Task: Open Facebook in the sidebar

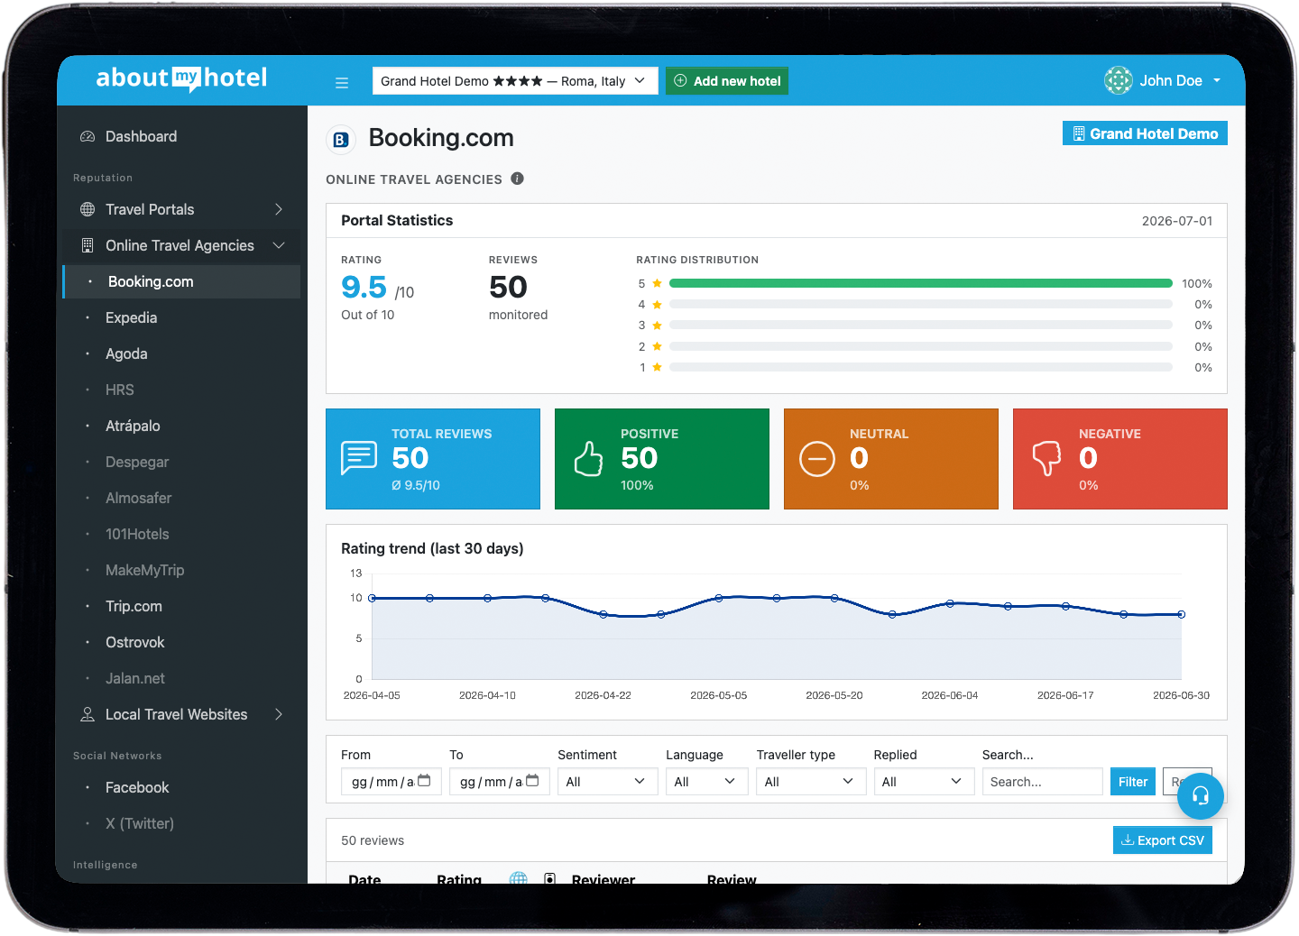Action: pyautogui.click(x=181, y=787)
